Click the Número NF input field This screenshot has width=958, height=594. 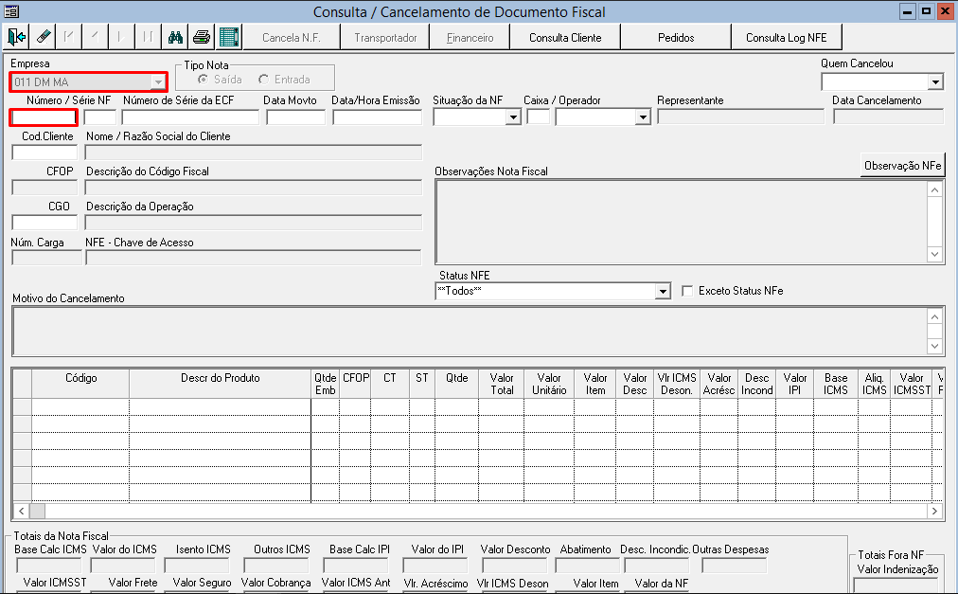click(44, 117)
